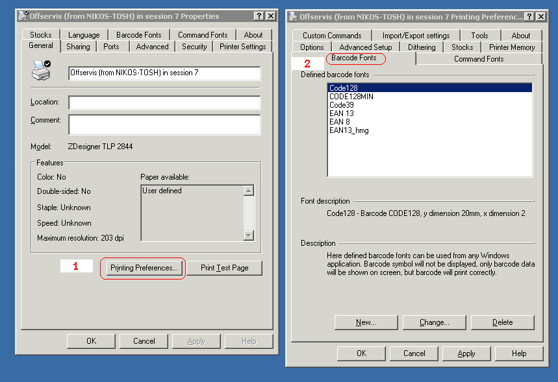Select CODE128MIN in barcode fonts list
Viewport: 558px width, 382px height.
tap(351, 97)
